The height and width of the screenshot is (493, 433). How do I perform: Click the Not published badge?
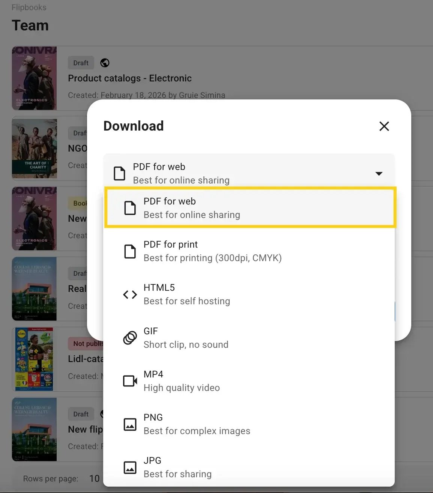pyautogui.click(x=86, y=343)
